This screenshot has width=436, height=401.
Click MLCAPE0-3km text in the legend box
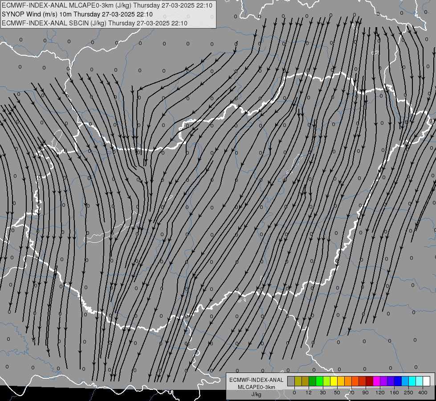[257, 387]
